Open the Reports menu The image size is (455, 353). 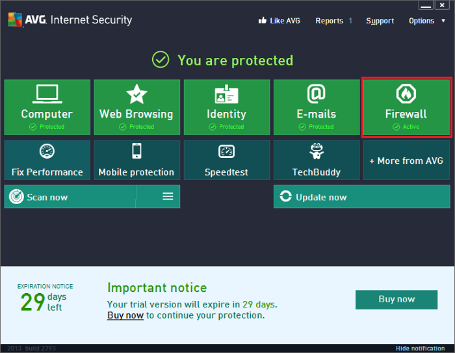coord(330,21)
